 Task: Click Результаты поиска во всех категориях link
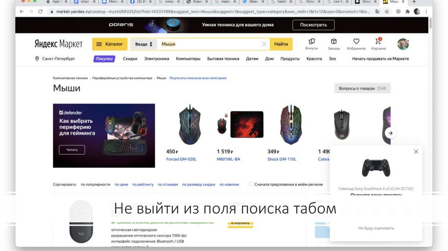(x=198, y=78)
